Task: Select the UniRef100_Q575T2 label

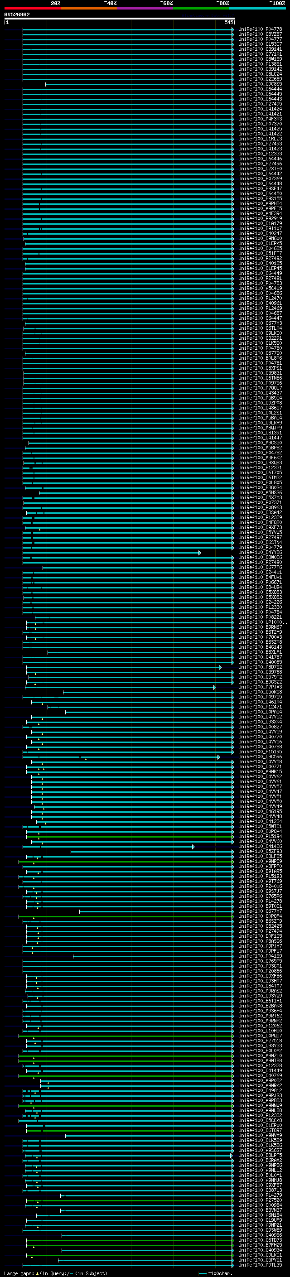Action: click(260, 677)
